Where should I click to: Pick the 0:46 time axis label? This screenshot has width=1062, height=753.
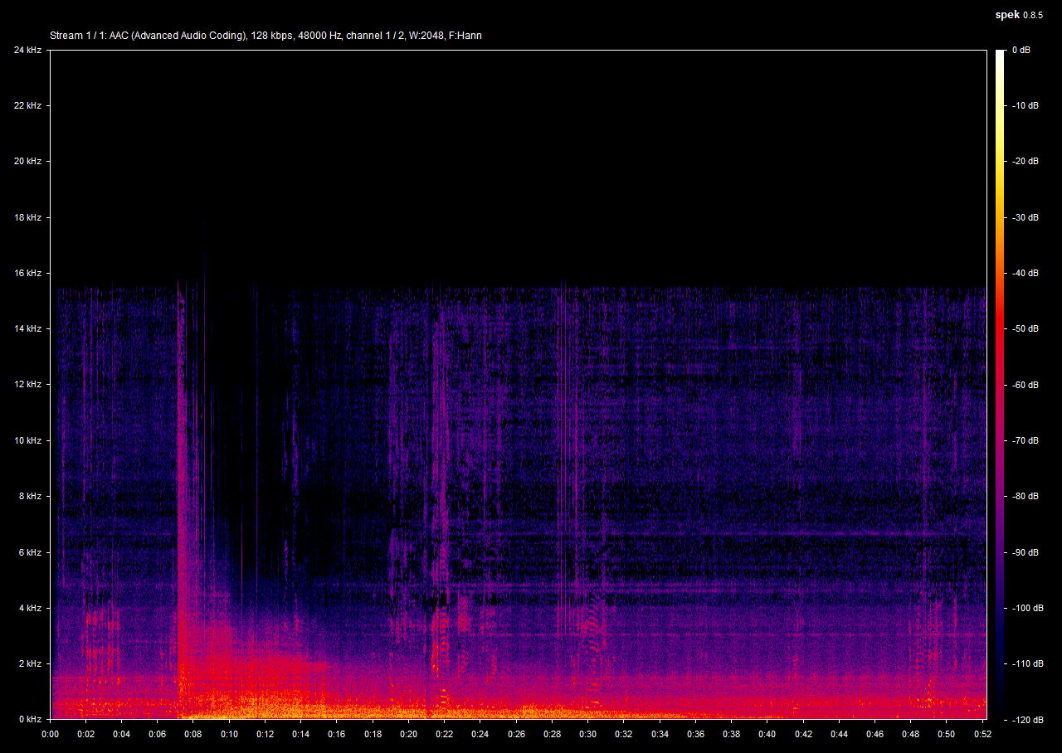coord(874,734)
